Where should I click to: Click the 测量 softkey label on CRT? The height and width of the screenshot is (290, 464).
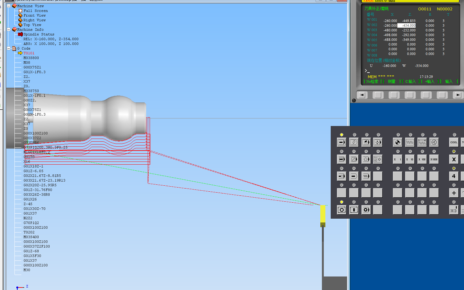tap(391, 81)
